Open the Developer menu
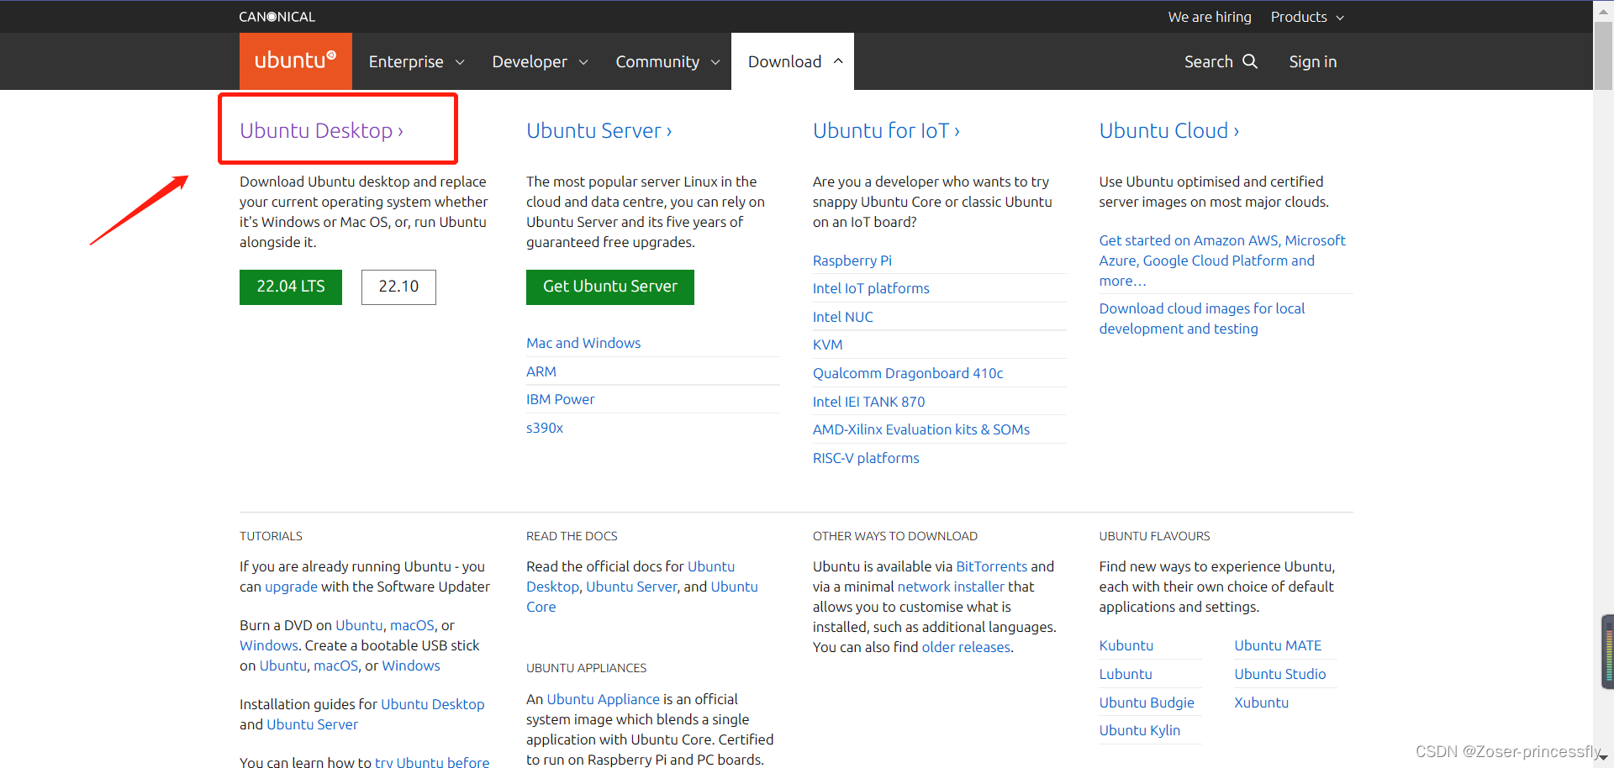1614x768 pixels. [x=530, y=61]
